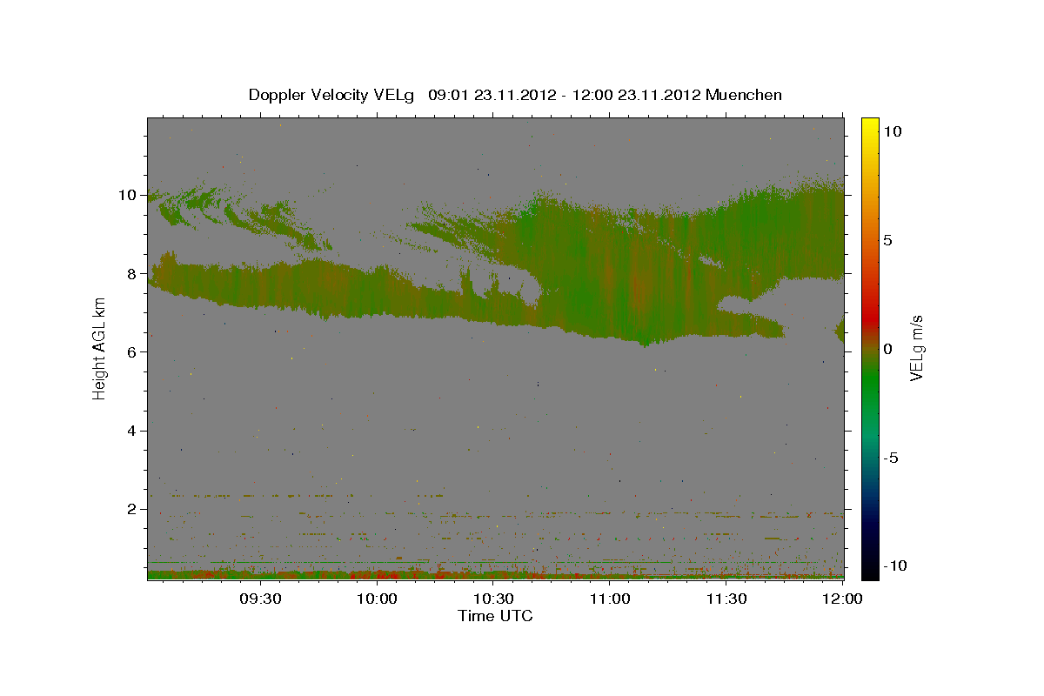Click the 10:00 time tick label
1044x696 pixels.
tap(378, 599)
